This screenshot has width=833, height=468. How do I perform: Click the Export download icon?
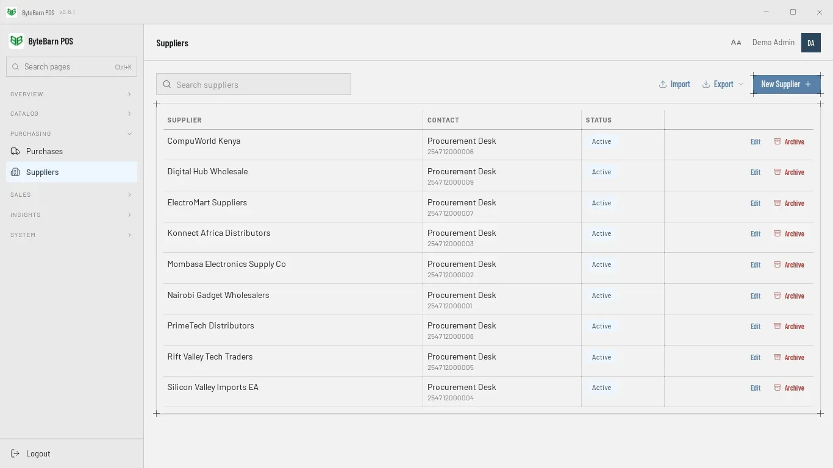tap(706, 84)
